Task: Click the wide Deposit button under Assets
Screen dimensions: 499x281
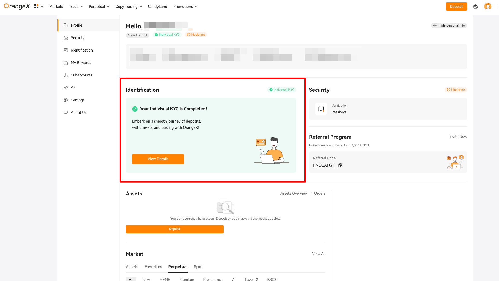Action: pos(175,229)
